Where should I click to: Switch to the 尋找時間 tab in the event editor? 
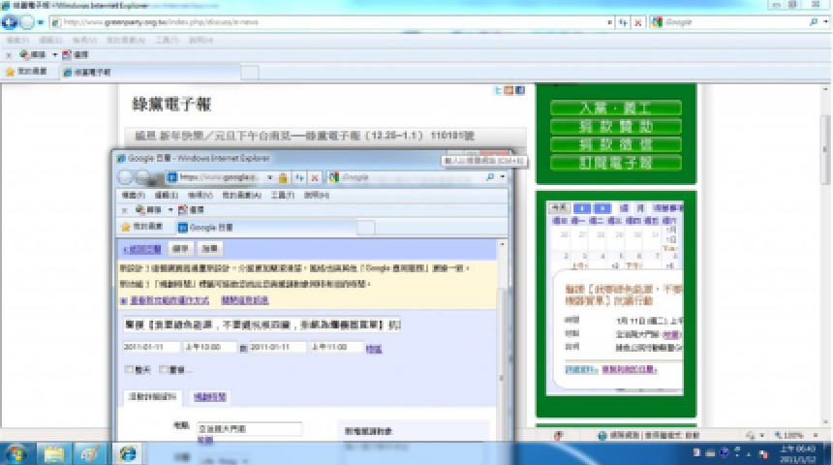click(x=210, y=397)
